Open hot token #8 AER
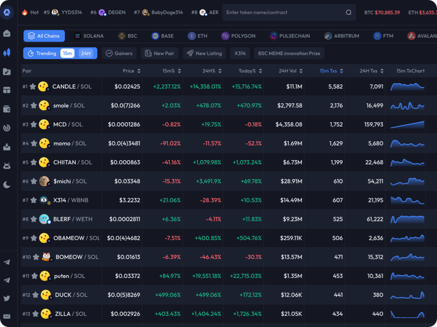The image size is (437, 327). 205,12
